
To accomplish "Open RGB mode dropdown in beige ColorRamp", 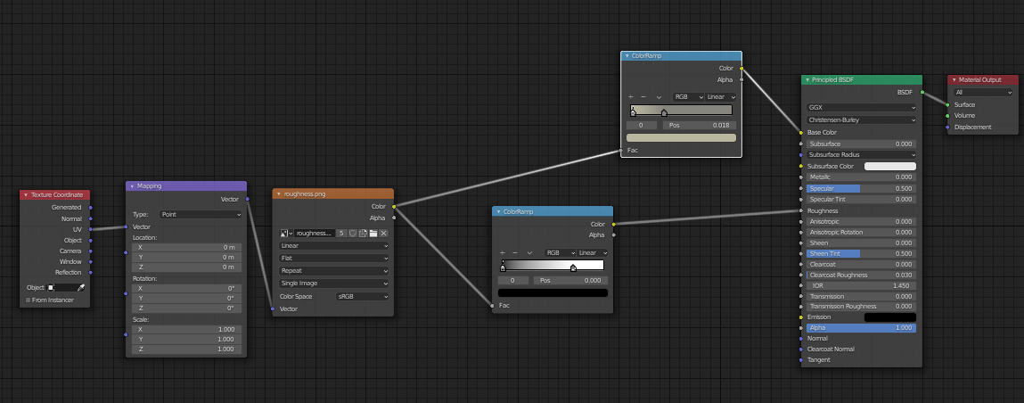I will pyautogui.click(x=688, y=96).
